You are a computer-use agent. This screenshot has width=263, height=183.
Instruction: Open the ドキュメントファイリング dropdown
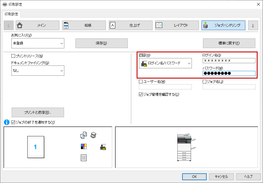[x=38, y=71]
